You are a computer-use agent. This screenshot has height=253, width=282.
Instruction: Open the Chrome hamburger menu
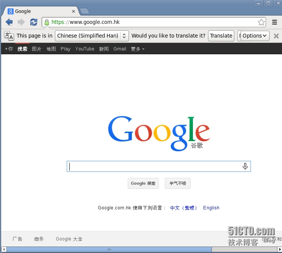coord(274,22)
